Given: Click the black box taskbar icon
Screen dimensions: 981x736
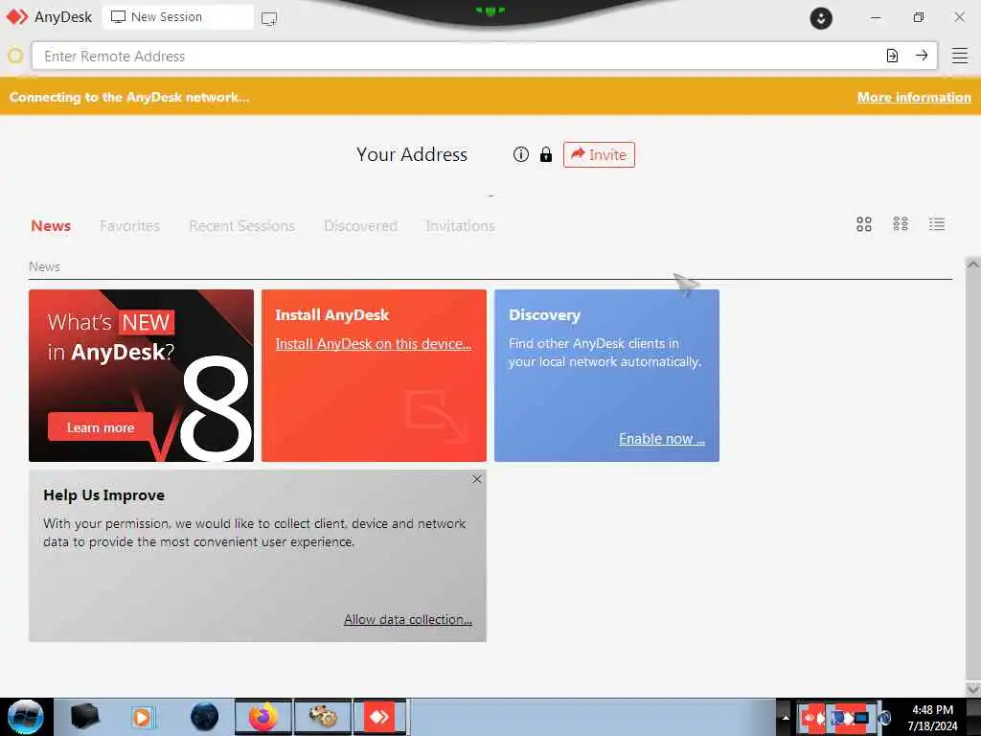Looking at the screenshot, I should (85, 717).
